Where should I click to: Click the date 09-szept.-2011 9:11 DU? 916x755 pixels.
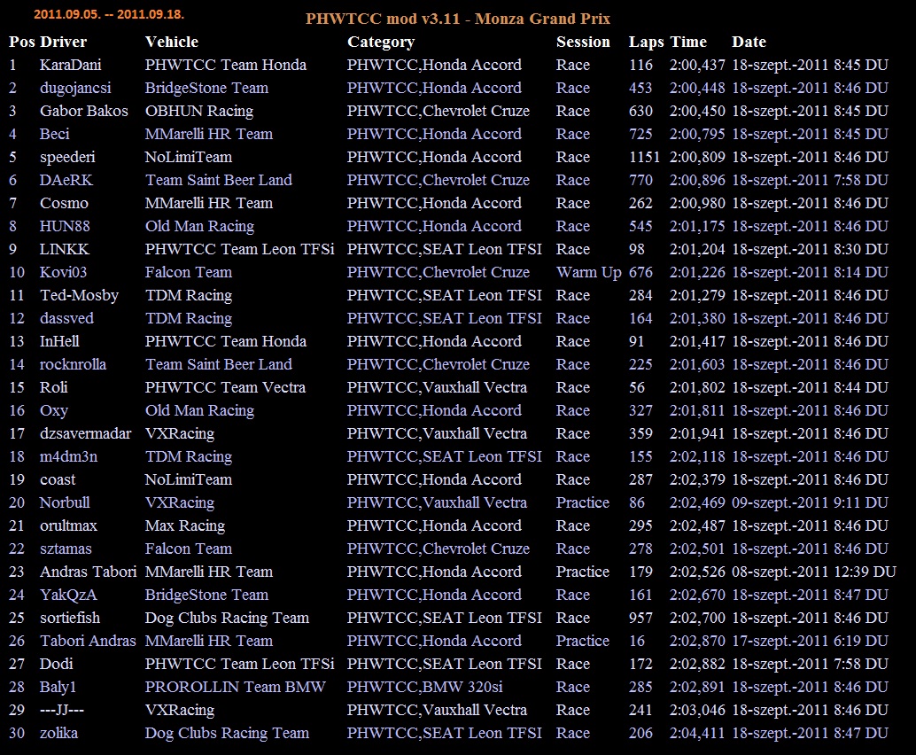coord(810,502)
